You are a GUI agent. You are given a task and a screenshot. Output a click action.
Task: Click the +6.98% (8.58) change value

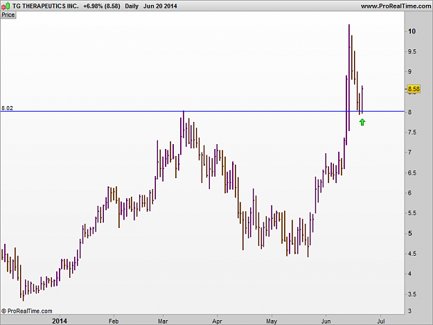(x=102, y=6)
